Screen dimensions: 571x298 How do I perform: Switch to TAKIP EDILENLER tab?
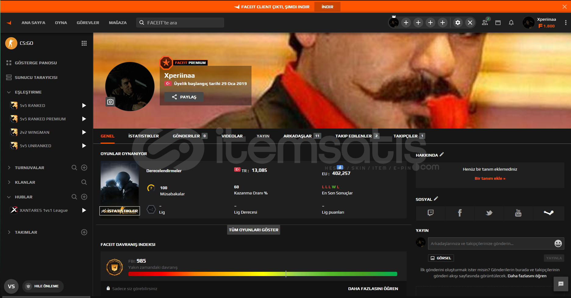[x=357, y=136]
